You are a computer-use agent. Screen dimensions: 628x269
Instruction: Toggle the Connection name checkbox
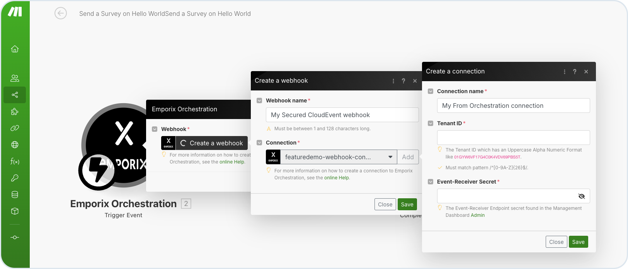tap(431, 92)
